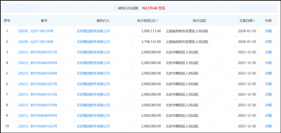This screenshot has width=281, height=133.
Task: Open 亿利集团财务有限公司 in row 6
Action: [93, 84]
